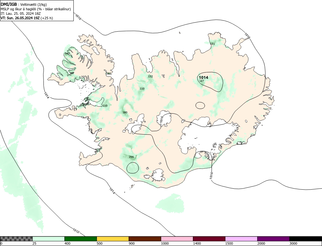This screenshot has height=246, width=322.
Task: Click the dark green 400–500 legend swatch
Action: [x=80, y=239]
